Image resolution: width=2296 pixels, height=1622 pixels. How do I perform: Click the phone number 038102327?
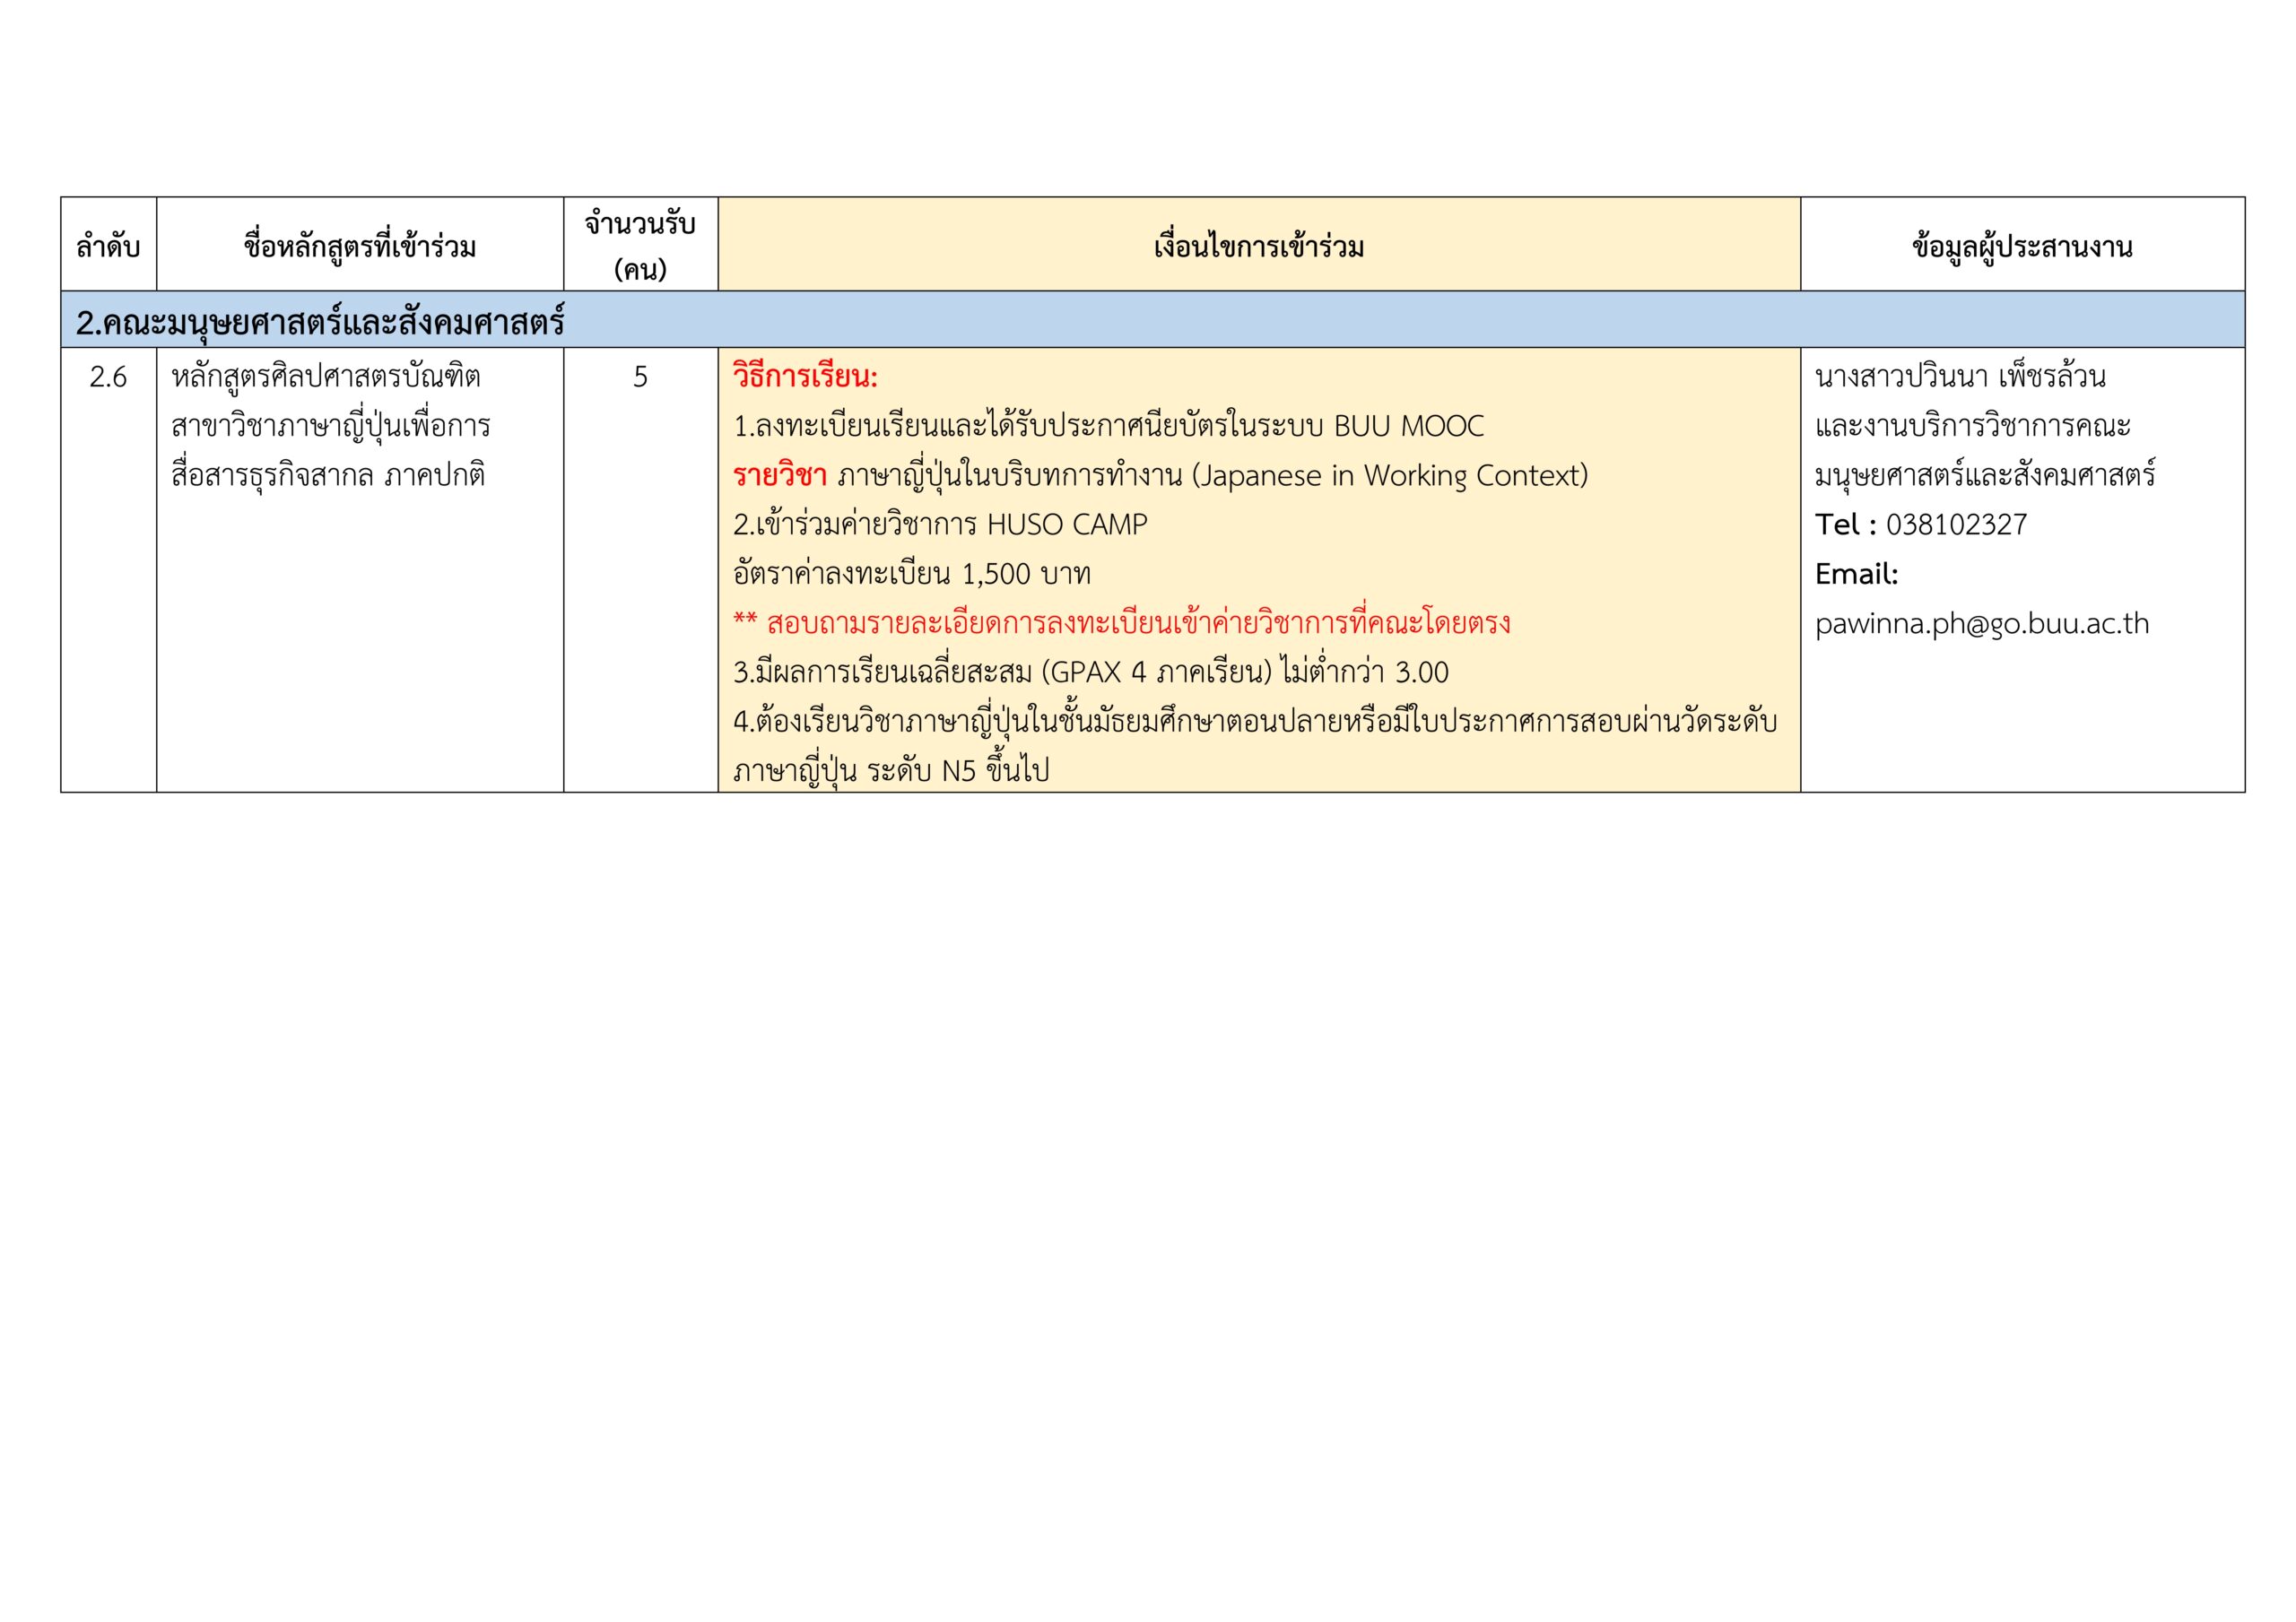pos(1955,525)
